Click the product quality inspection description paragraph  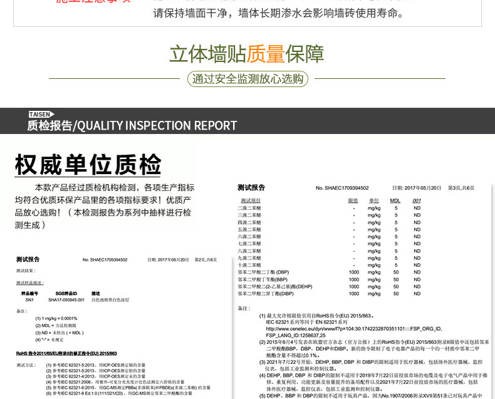click(103, 206)
